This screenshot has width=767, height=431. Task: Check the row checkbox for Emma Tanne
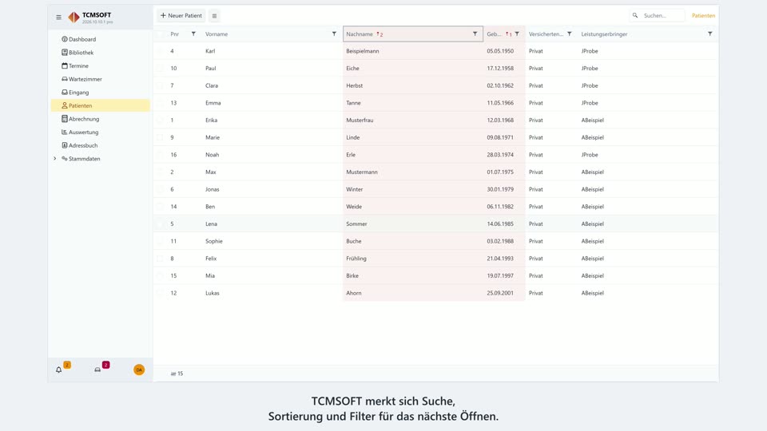[x=160, y=103]
